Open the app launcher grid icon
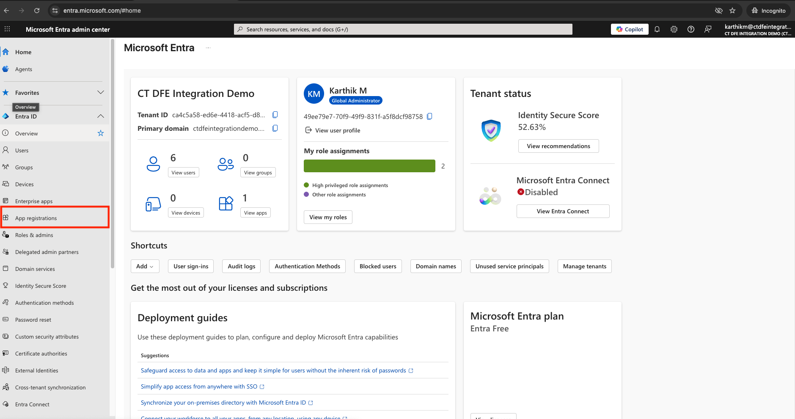Image resolution: width=795 pixels, height=419 pixels. (x=7, y=29)
